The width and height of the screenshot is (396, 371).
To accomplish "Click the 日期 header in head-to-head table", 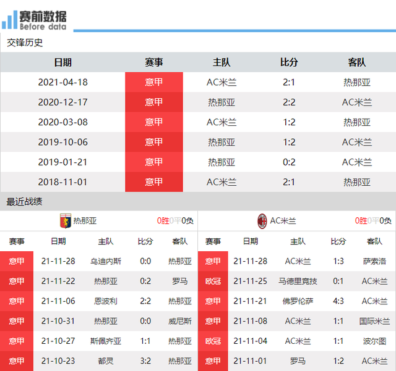I will [x=63, y=62].
